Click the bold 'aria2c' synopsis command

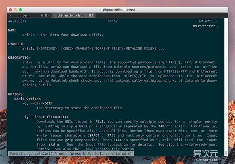pyautogui.click(x=28, y=49)
